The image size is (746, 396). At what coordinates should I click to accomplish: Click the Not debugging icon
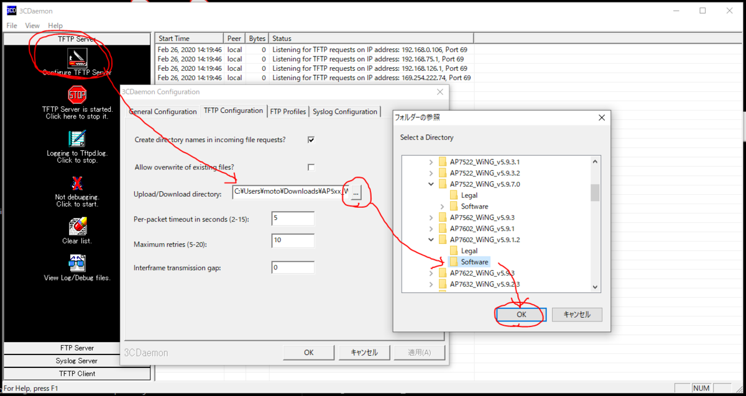(x=77, y=183)
